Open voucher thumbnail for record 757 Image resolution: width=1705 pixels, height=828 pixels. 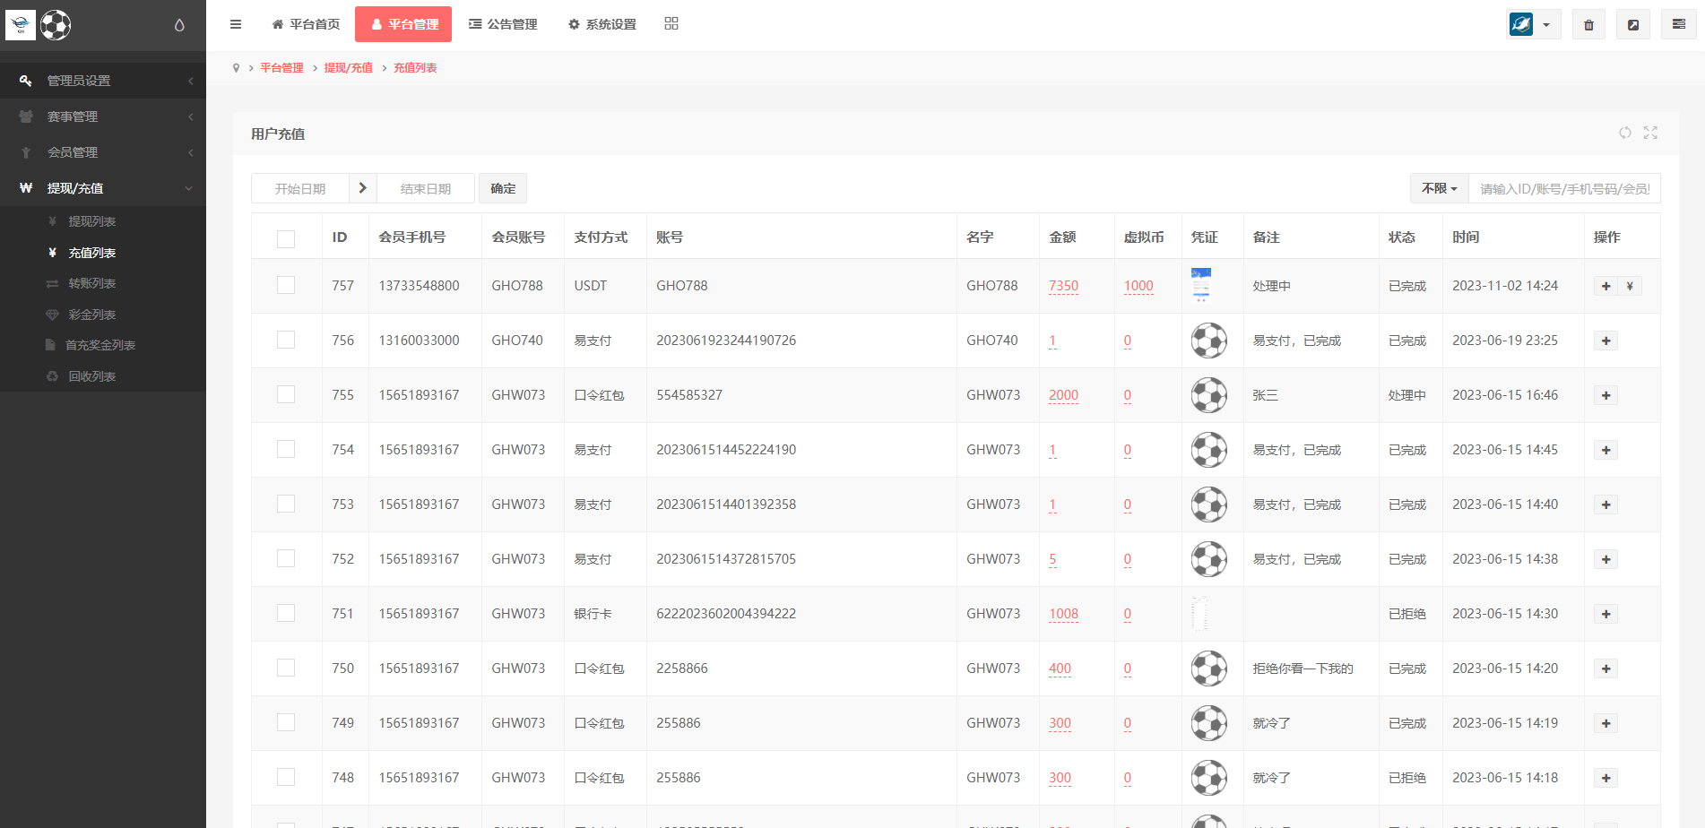[x=1200, y=285]
